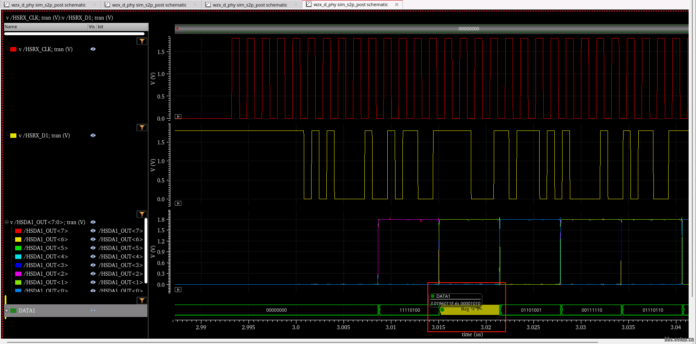This screenshot has height=344, width=696.
Task: Click the first tab's schematic icon
Action: [7, 4]
